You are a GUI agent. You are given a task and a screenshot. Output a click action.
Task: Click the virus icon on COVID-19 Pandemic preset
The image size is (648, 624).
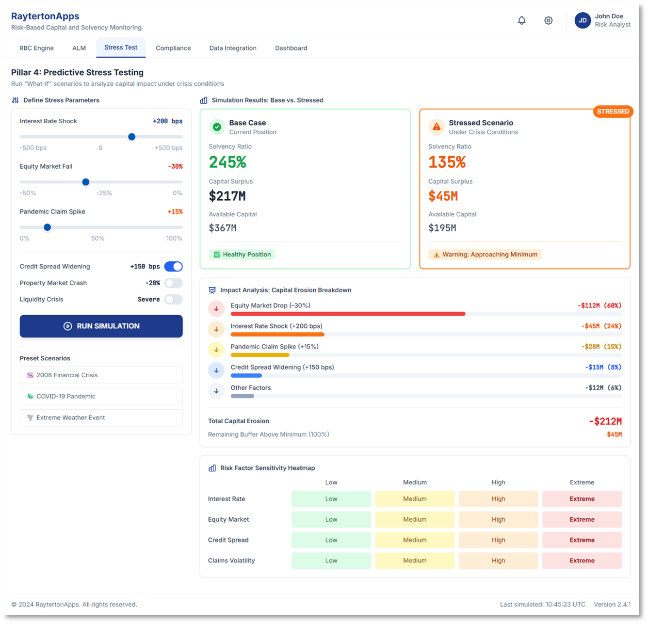pos(31,396)
